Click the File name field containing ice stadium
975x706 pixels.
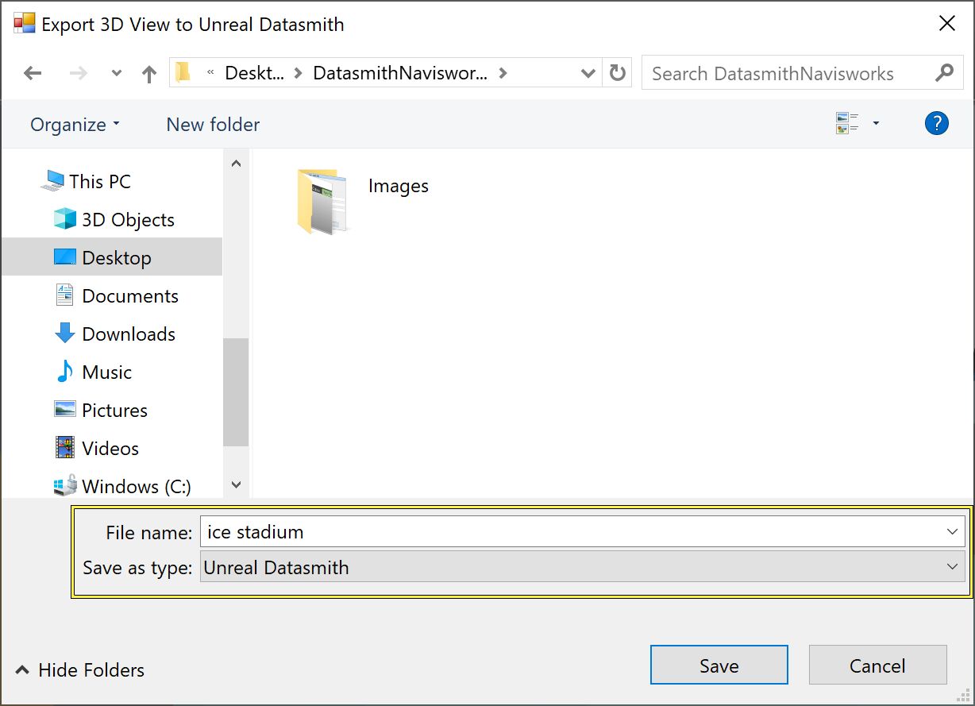point(583,531)
